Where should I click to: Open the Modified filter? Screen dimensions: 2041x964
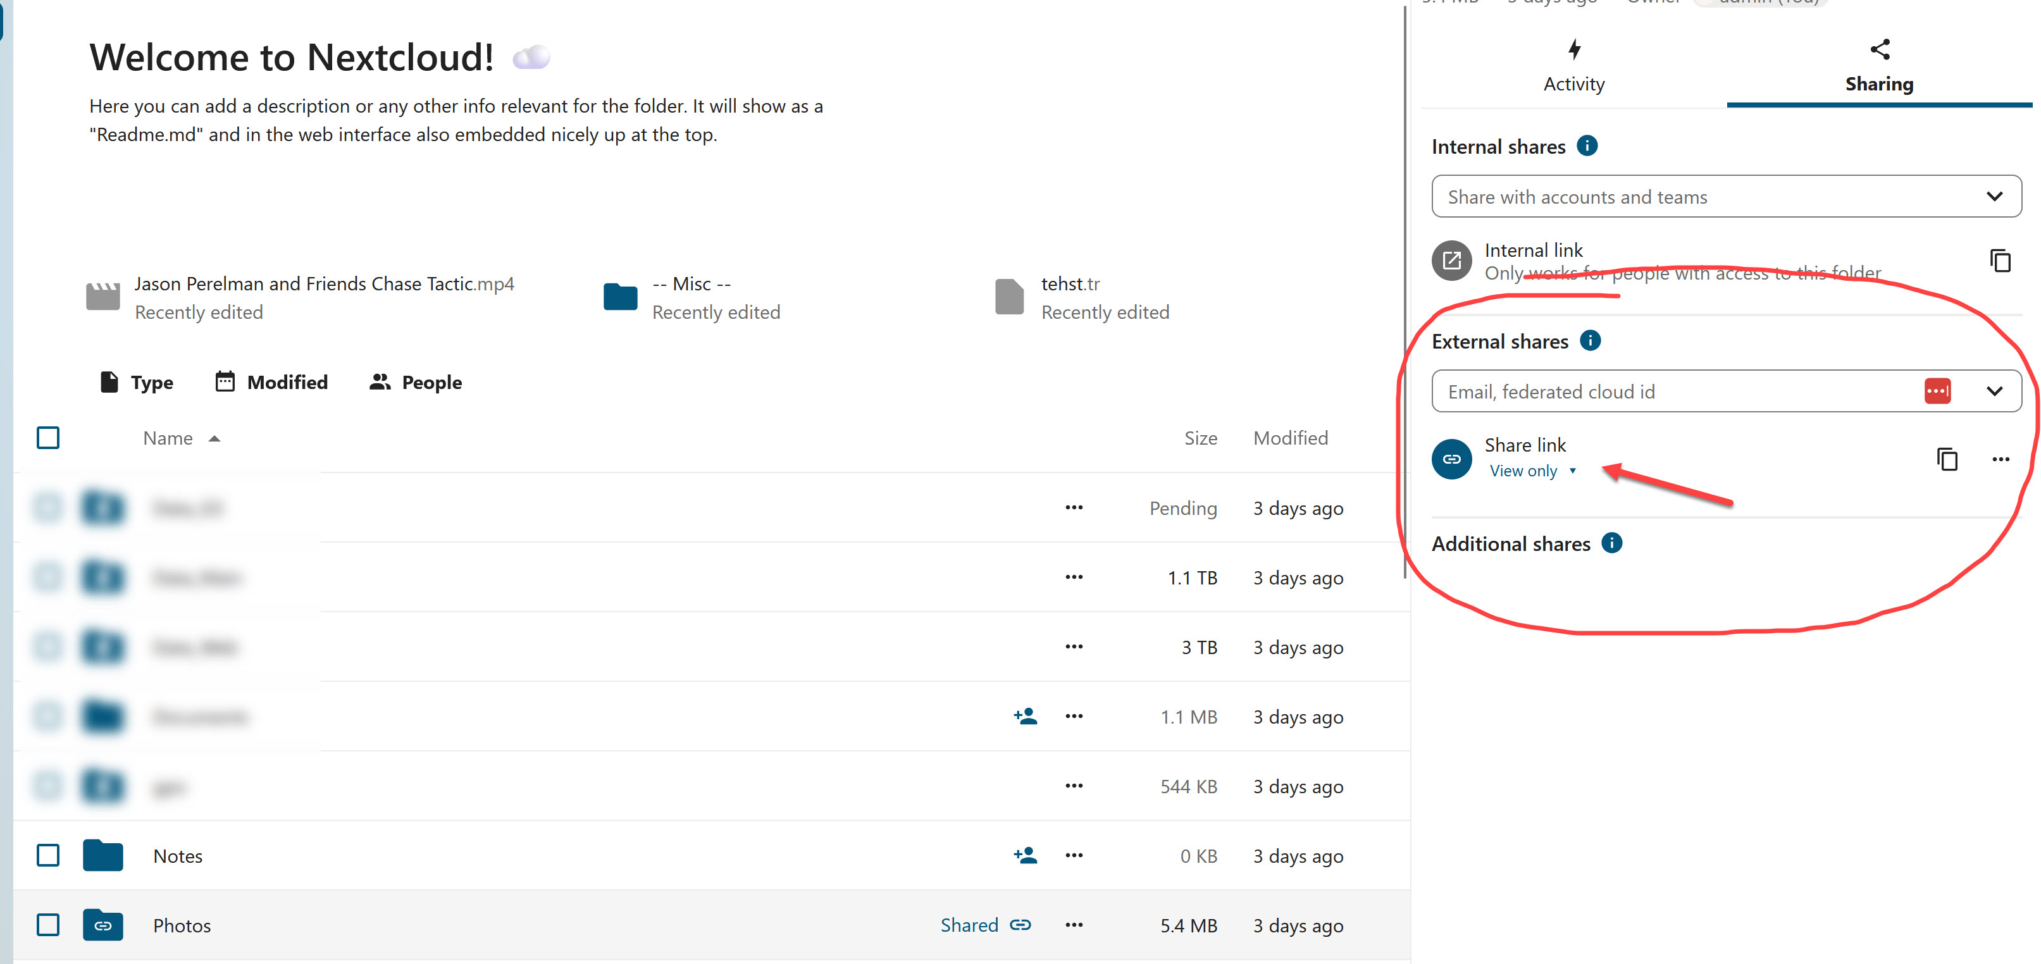(271, 383)
